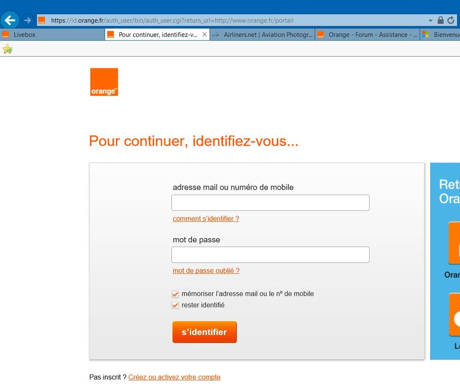
Task: Uncheck 'mémoriser l'adresse mail ou le n° de mobile'
Action: [x=175, y=294]
